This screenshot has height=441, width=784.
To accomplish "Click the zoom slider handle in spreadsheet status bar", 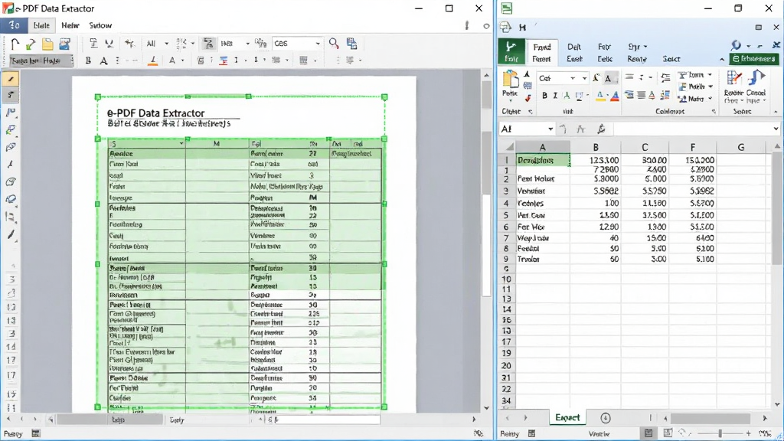I will point(720,433).
